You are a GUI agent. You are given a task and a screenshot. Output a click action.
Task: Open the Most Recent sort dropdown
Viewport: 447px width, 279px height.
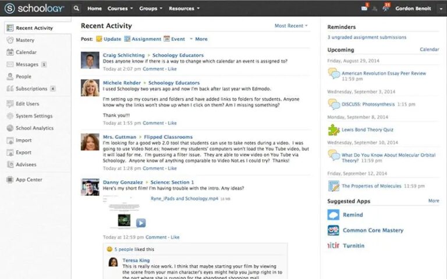(291, 26)
